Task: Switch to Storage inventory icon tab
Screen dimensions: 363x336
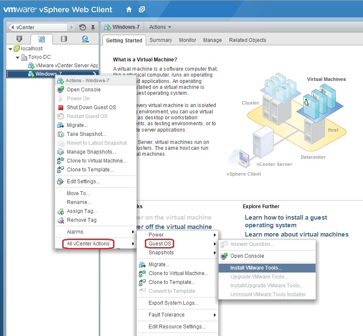Action: pyautogui.click(x=64, y=39)
